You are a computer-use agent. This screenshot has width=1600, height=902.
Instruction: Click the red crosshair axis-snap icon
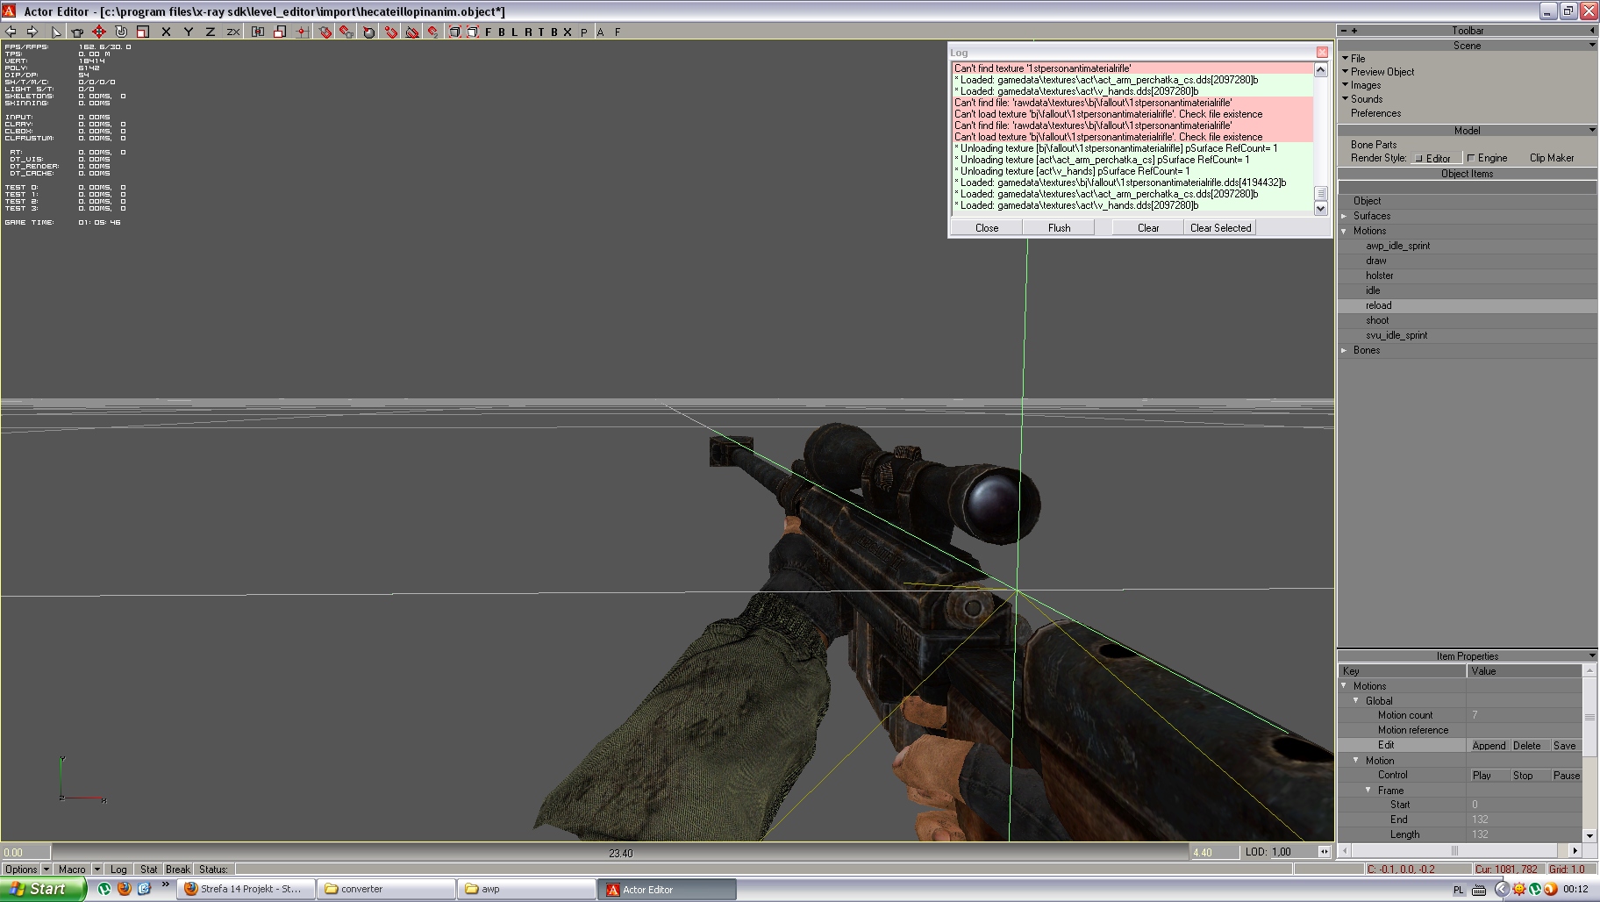coord(302,32)
